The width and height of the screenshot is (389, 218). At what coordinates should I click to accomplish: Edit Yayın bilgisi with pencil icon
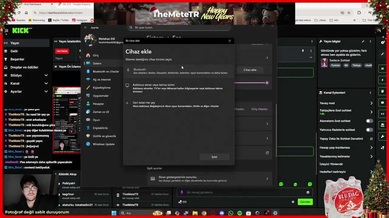click(x=363, y=41)
